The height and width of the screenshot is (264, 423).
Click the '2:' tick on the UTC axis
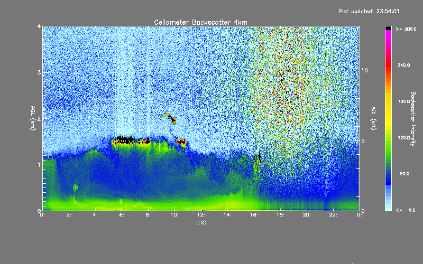pyautogui.click(x=69, y=215)
